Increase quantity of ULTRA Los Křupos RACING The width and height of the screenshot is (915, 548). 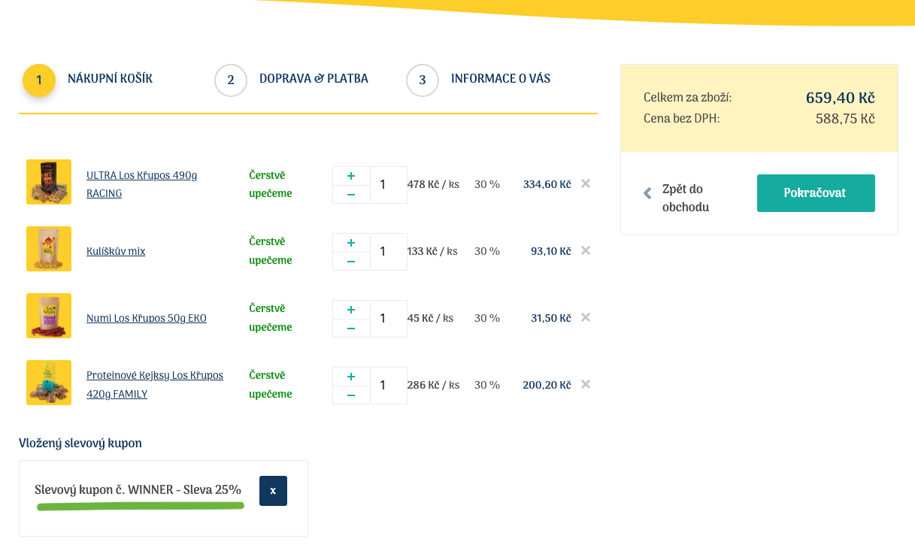point(351,176)
